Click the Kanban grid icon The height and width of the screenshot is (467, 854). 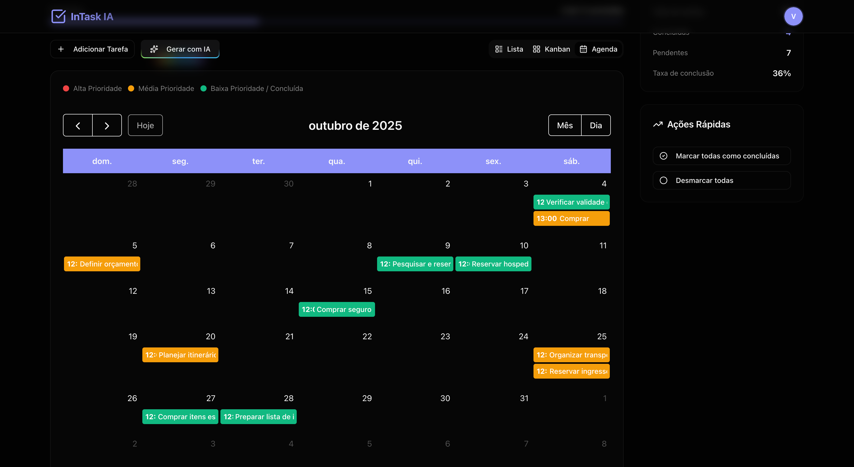click(x=536, y=49)
